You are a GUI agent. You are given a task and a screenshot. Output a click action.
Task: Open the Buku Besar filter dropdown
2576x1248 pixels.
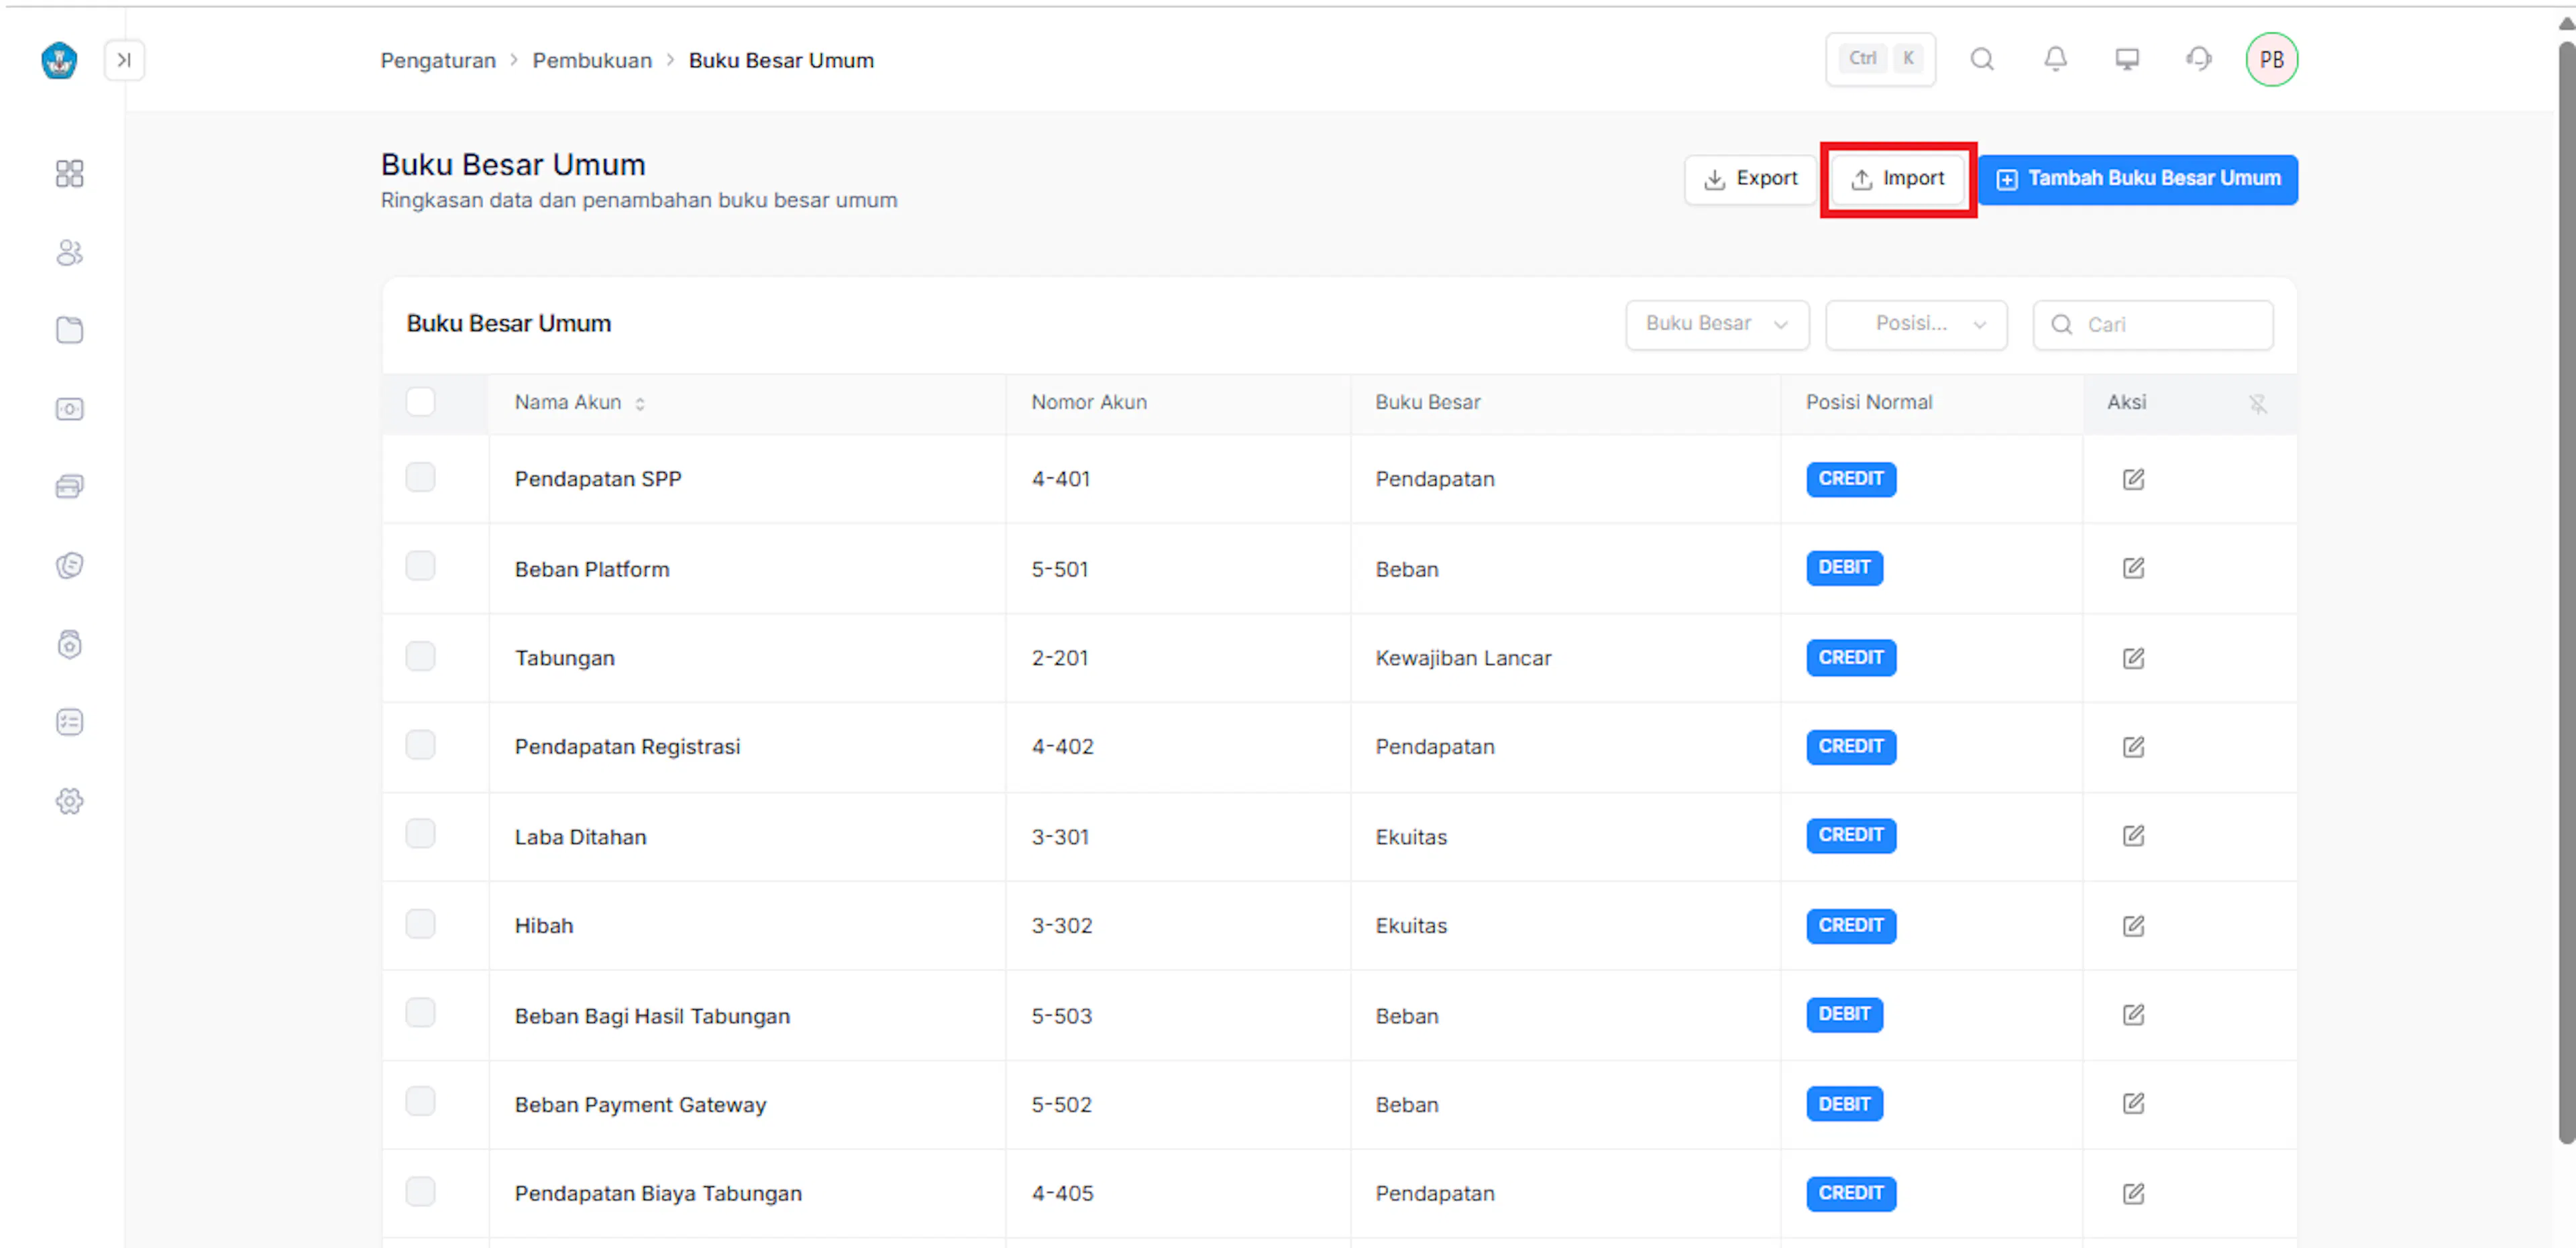tap(1717, 324)
